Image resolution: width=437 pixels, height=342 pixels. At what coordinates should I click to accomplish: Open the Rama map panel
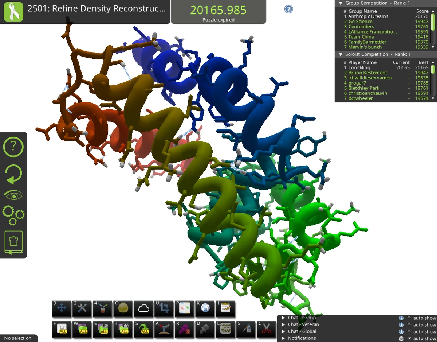pyautogui.click(x=184, y=309)
